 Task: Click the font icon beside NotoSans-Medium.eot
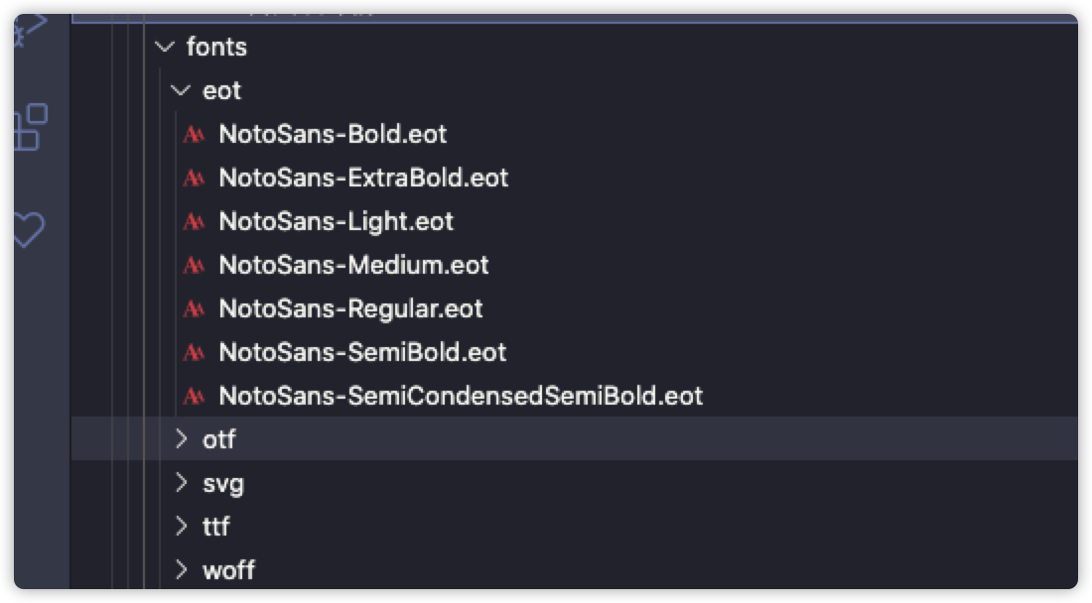point(195,266)
